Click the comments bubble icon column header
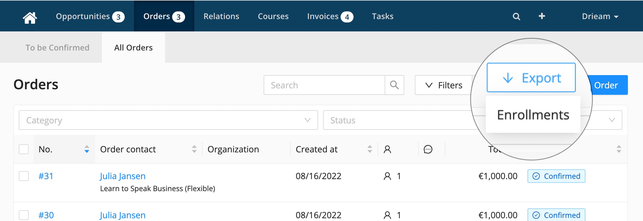This screenshot has width=643, height=221. (x=428, y=150)
